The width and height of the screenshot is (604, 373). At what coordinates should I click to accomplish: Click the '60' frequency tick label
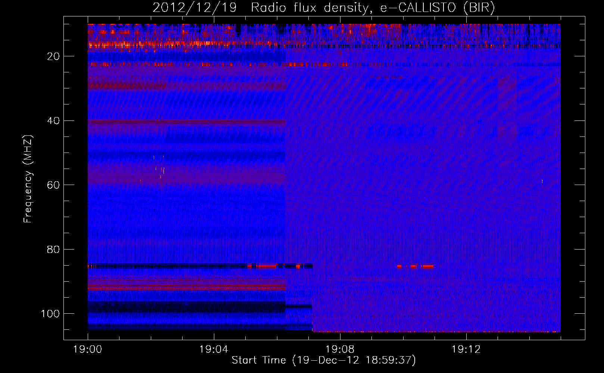pos(54,185)
